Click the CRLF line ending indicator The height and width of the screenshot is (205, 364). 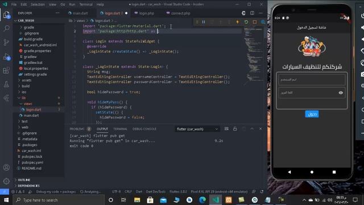pos(128,192)
